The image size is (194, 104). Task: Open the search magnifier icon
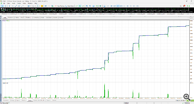pos(181,6)
